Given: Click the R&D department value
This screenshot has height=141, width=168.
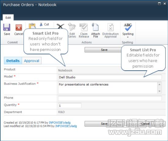Looking at the screenshot, I should tap(61, 112).
